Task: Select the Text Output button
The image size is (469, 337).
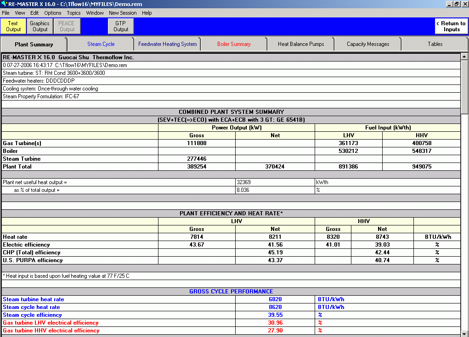Action: (x=13, y=26)
